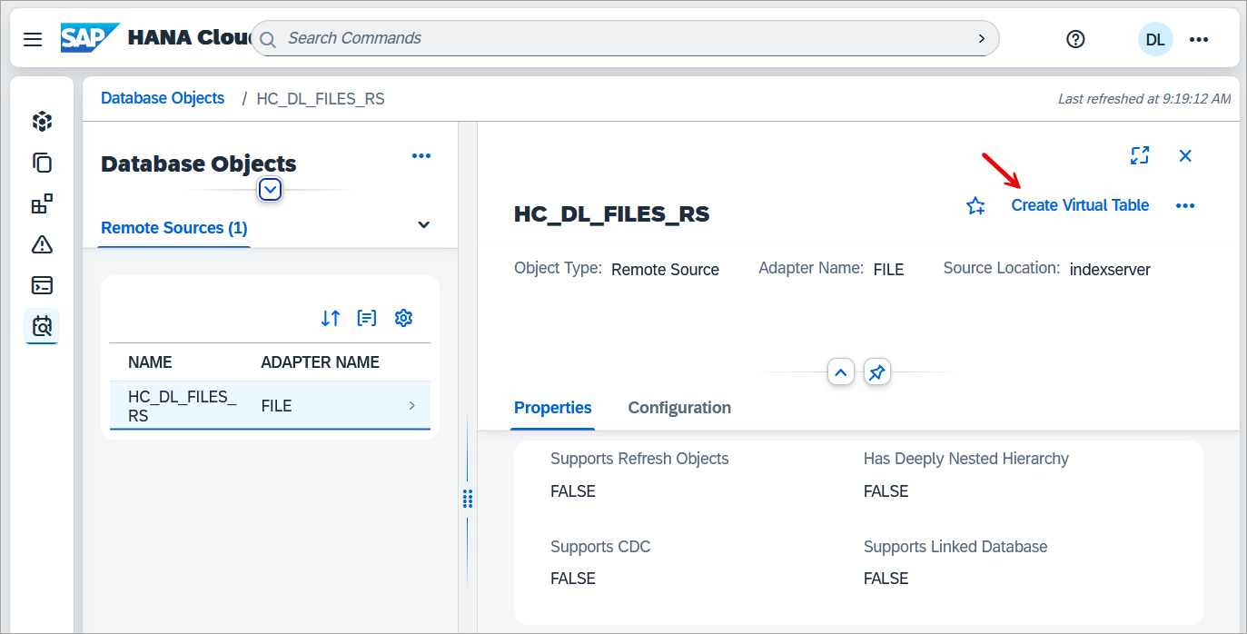Focus the Search Commands field

(x=625, y=38)
